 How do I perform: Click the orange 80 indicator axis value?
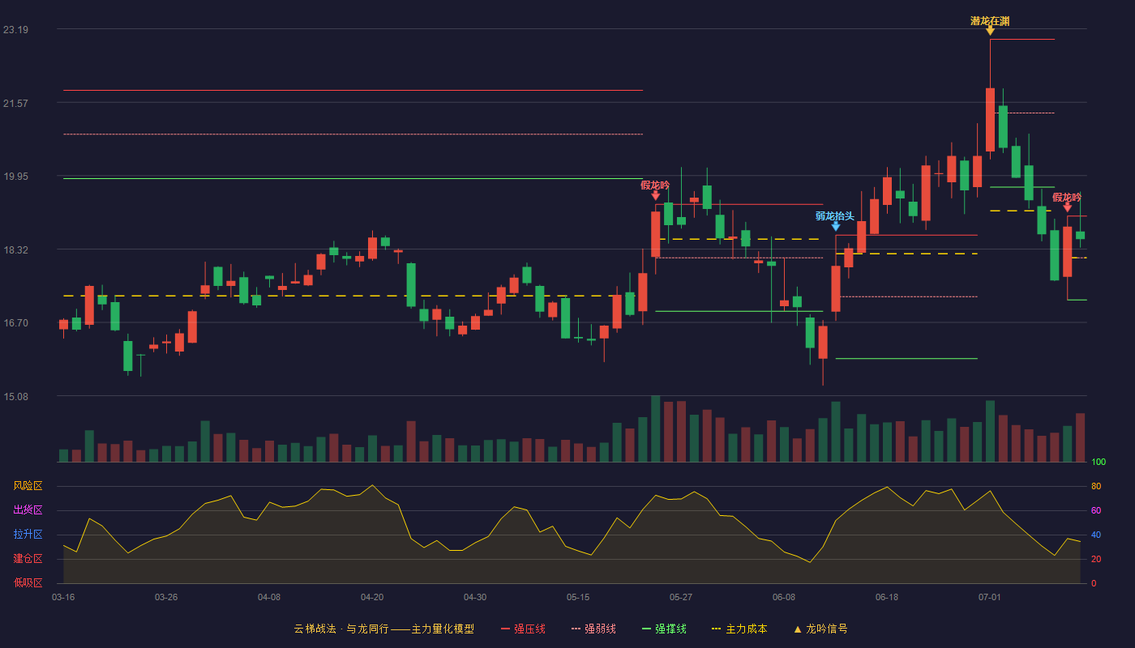coord(1096,486)
